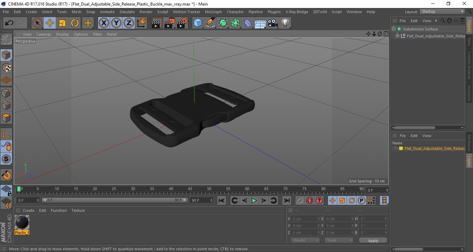Open the Layout dropdown
The height and width of the screenshot is (252, 473).
[443, 12]
